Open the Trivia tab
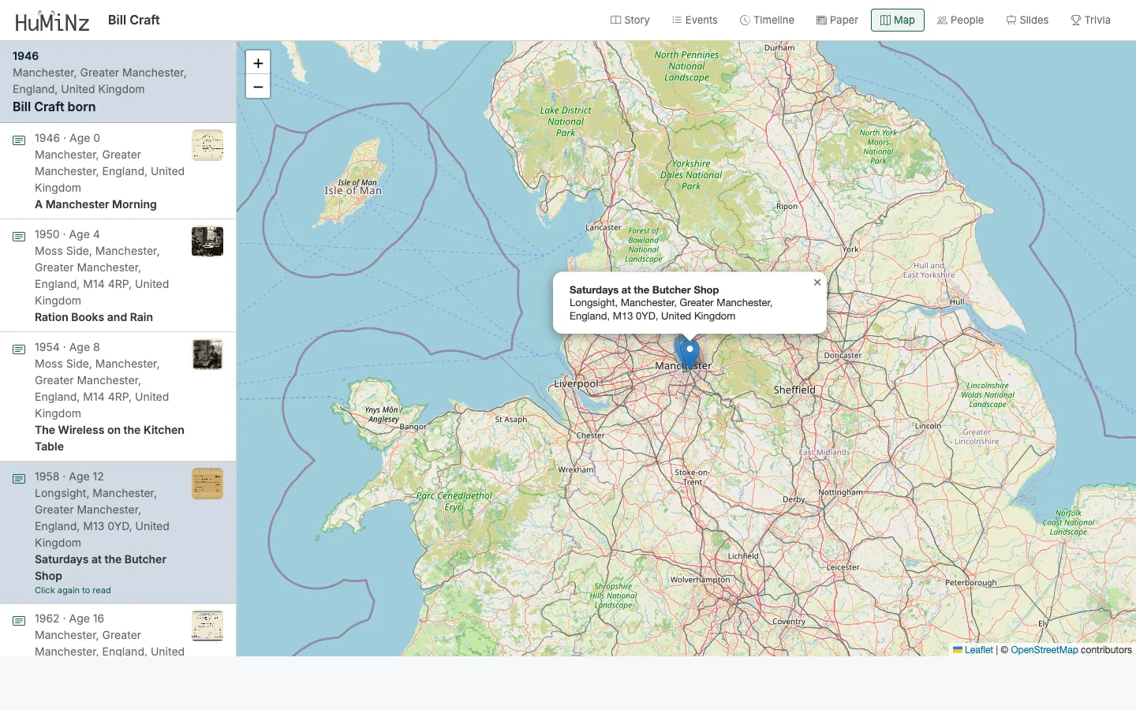The width and height of the screenshot is (1136, 710). [x=1090, y=21]
